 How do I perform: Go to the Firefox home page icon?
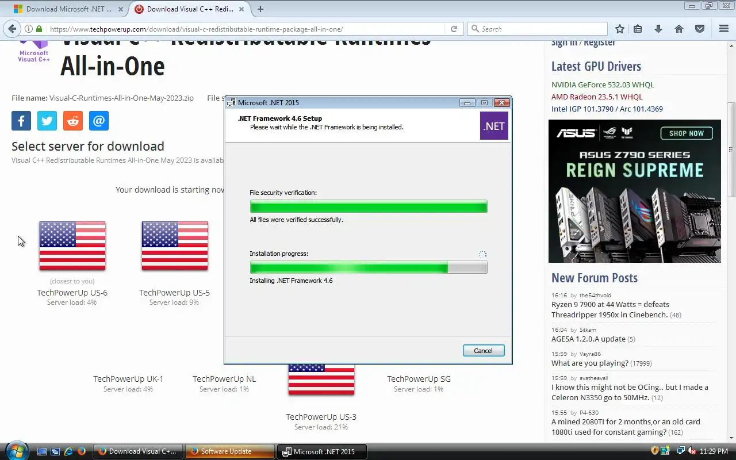coord(679,29)
